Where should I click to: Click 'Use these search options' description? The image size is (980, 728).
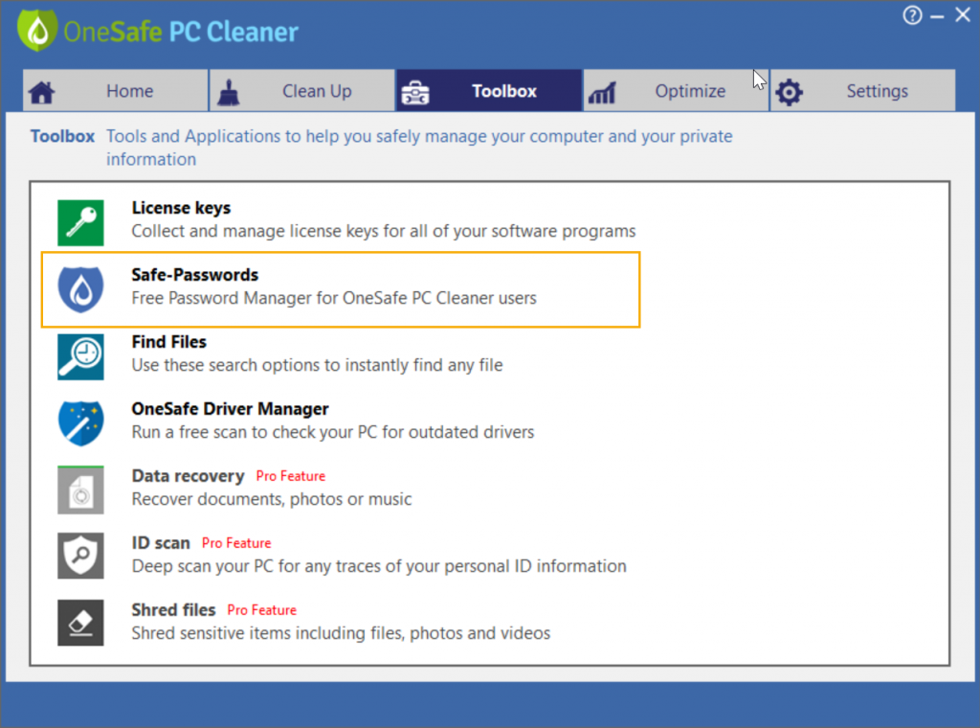(317, 365)
